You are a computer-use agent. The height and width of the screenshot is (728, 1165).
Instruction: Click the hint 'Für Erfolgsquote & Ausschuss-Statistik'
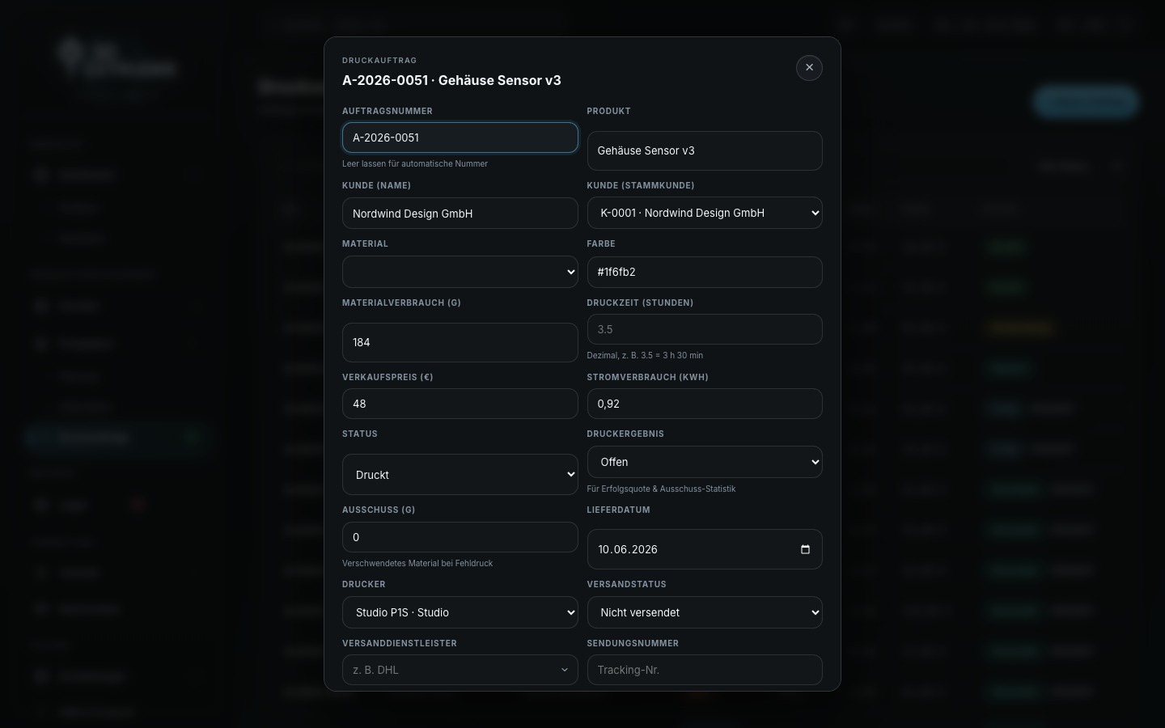[661, 489]
